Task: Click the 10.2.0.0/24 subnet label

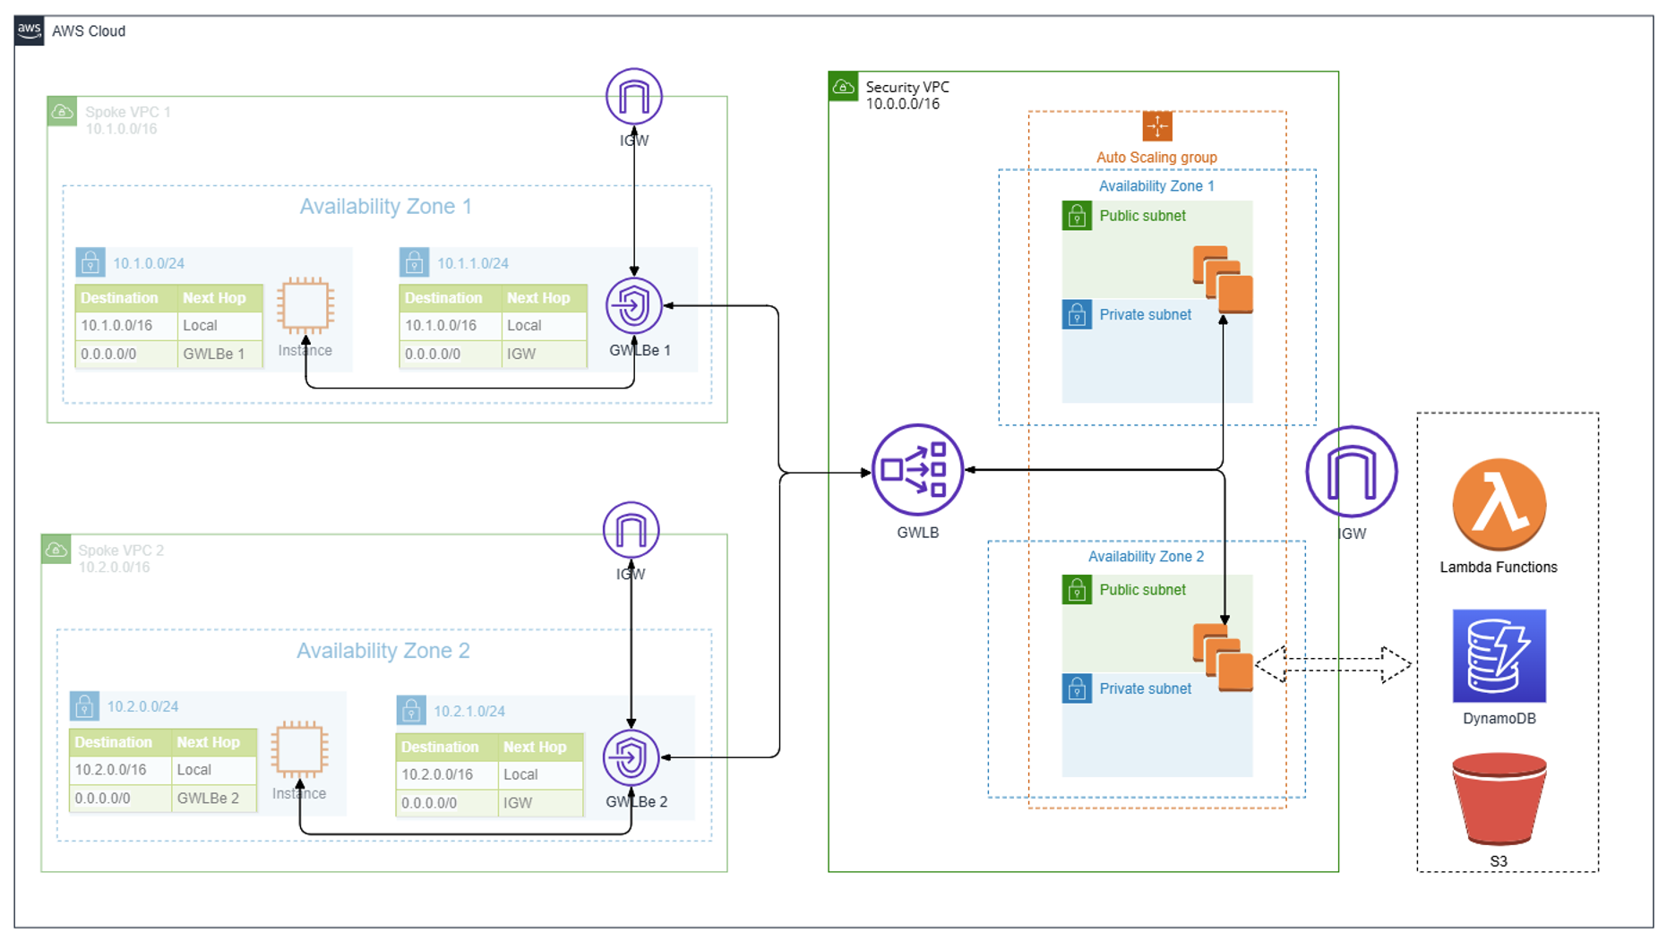Action: [x=142, y=706]
